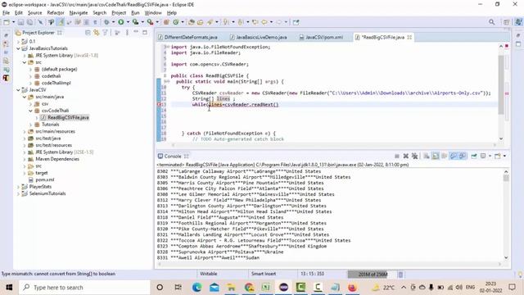The image size is (524, 295).
Task: Click the Debug bug icon in toolbar
Action: pyautogui.click(x=106, y=22)
